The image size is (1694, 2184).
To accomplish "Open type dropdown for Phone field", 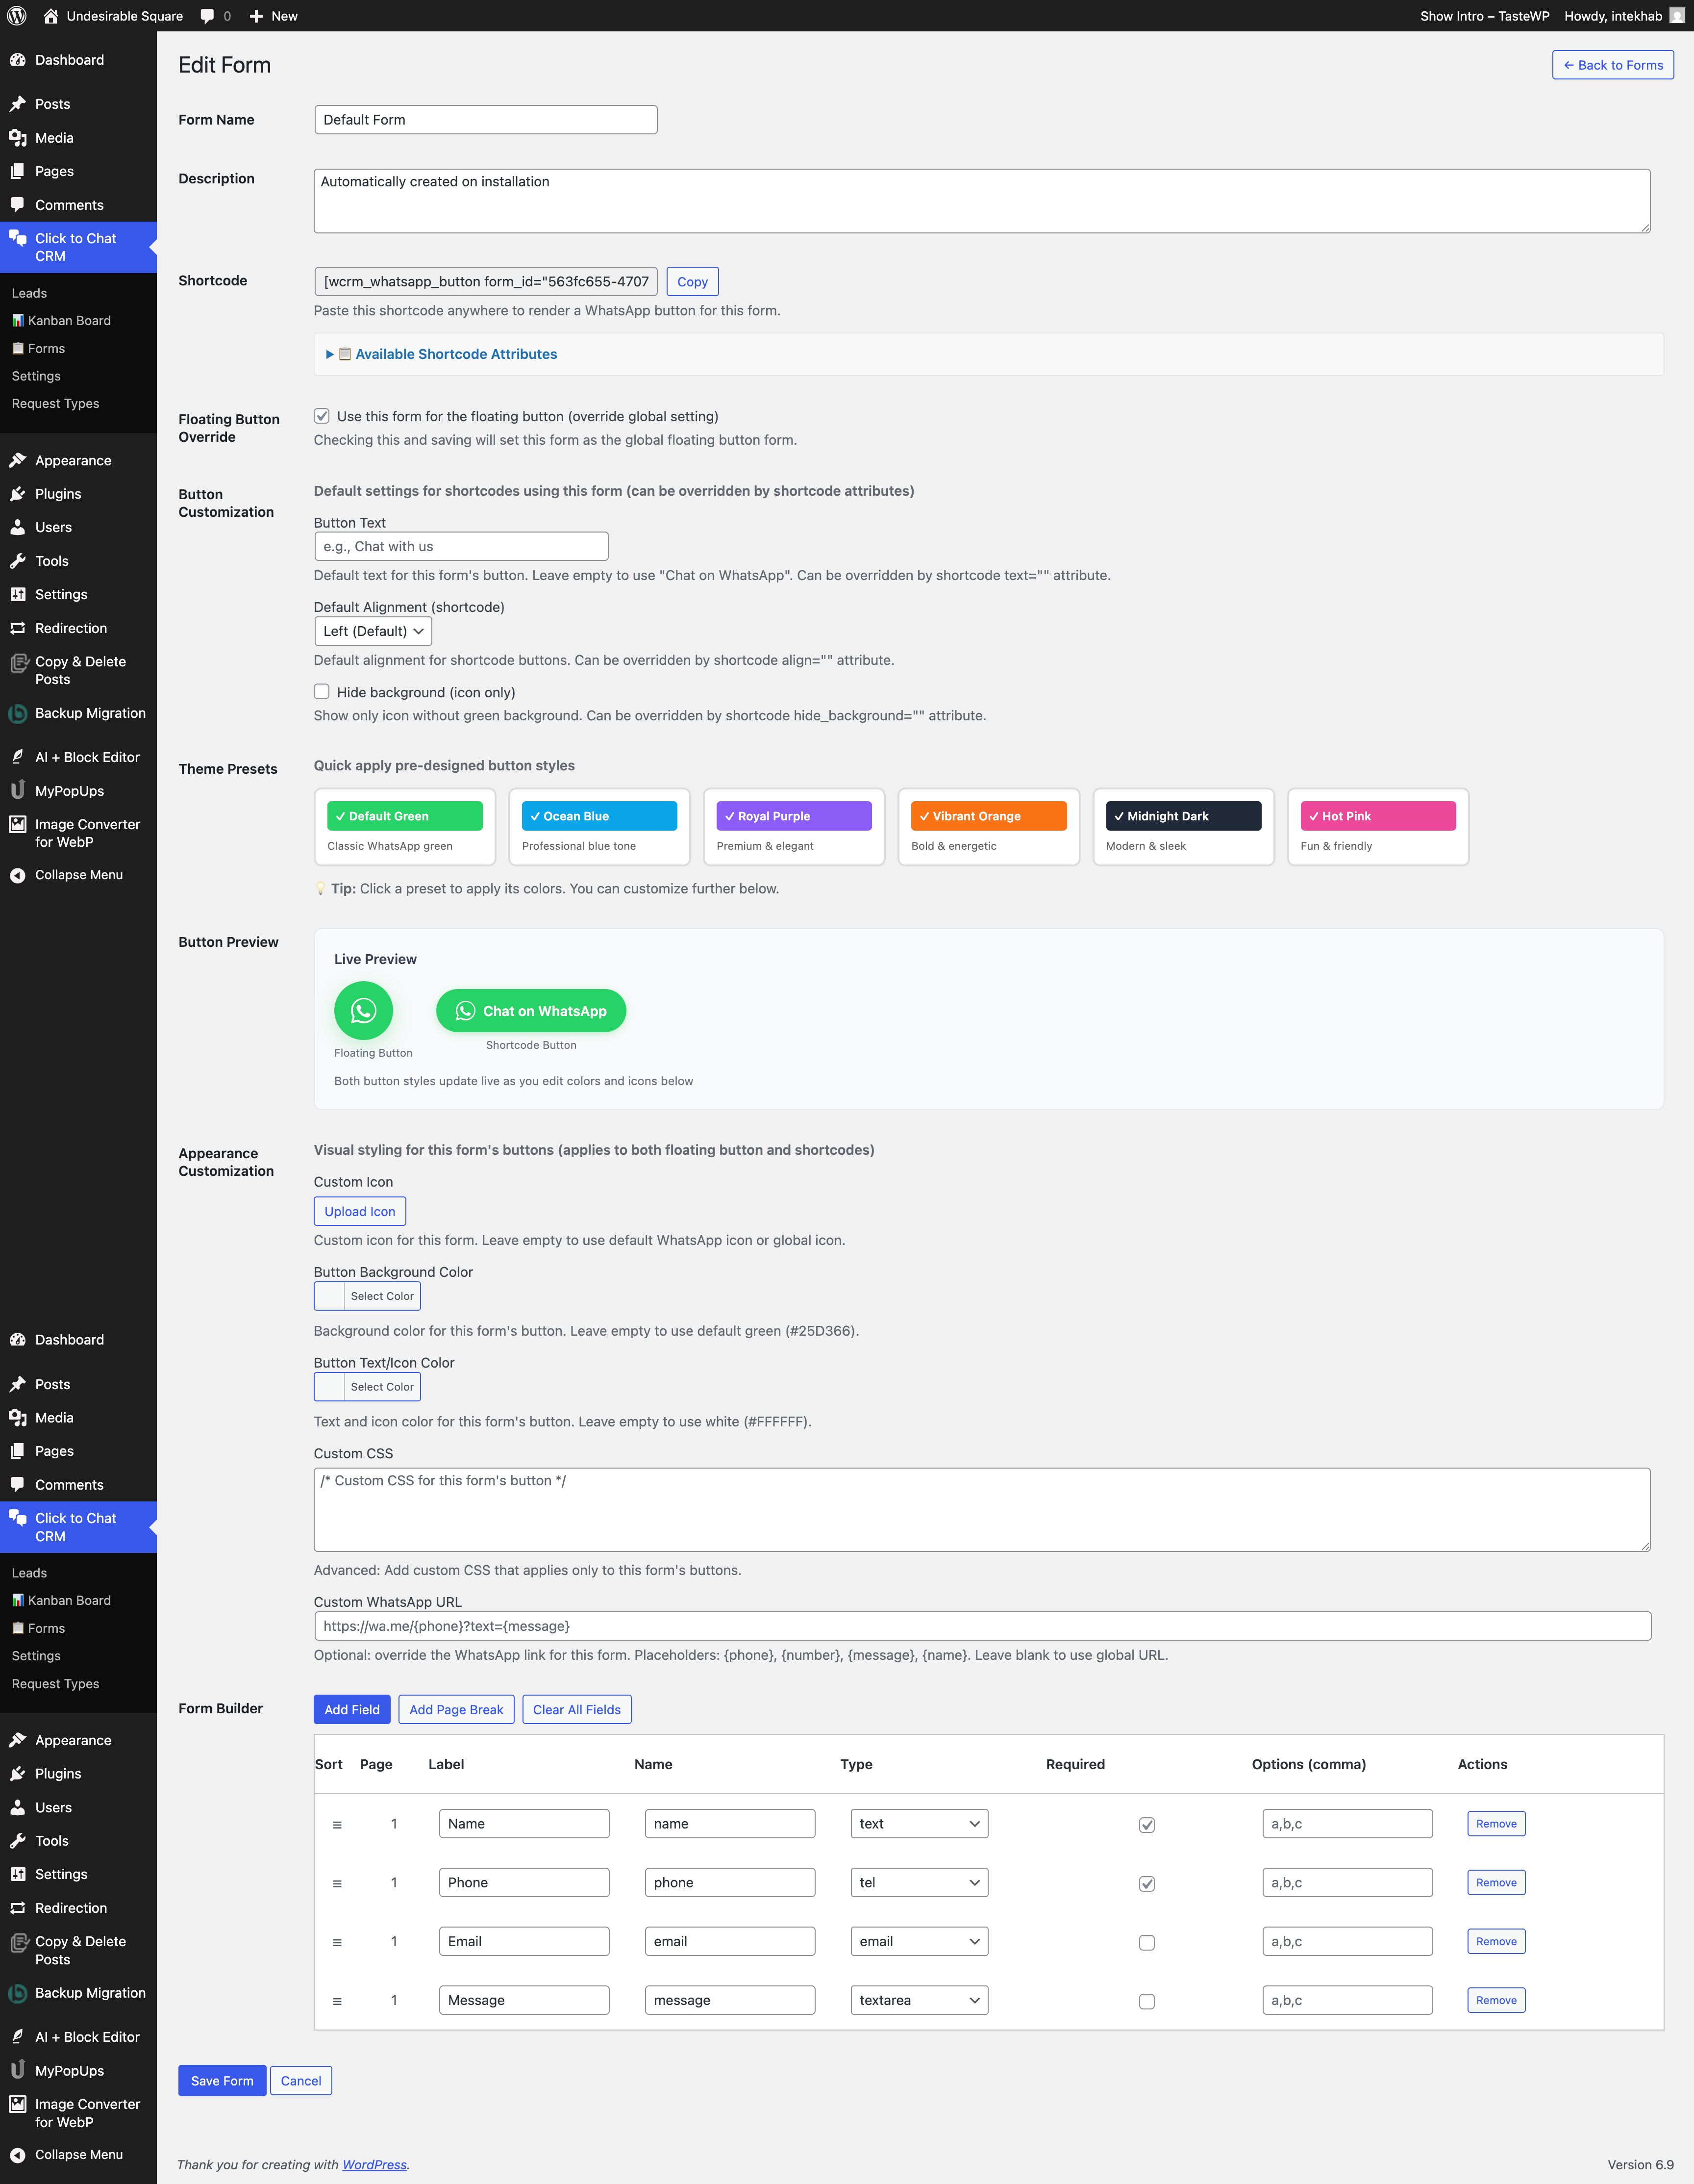I will pos(919,1883).
